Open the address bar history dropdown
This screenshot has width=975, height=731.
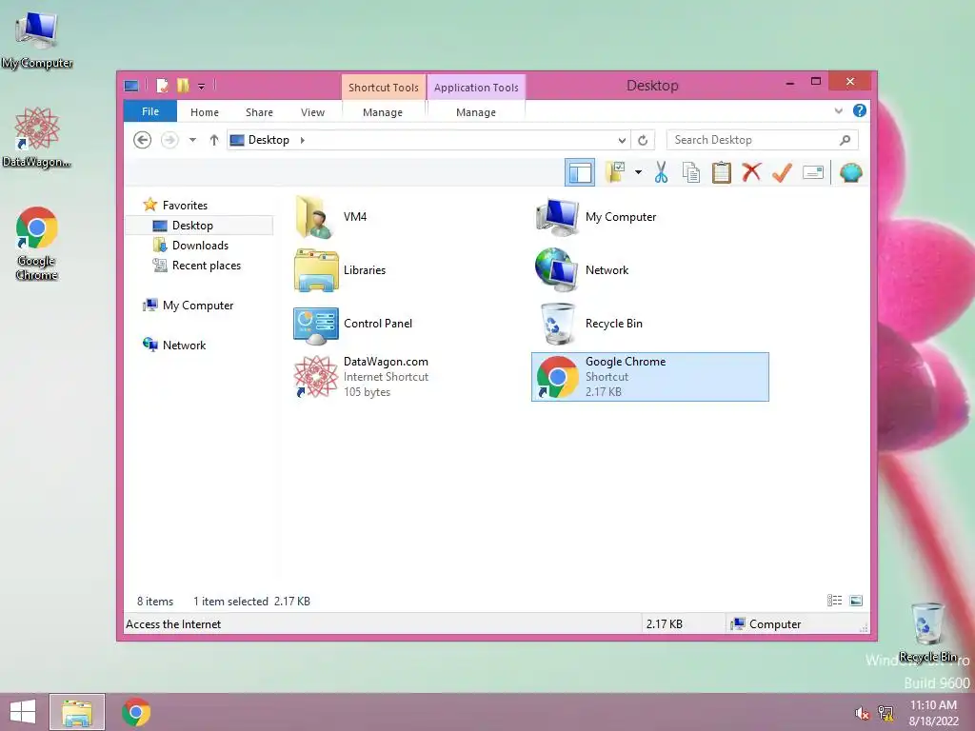pos(622,141)
